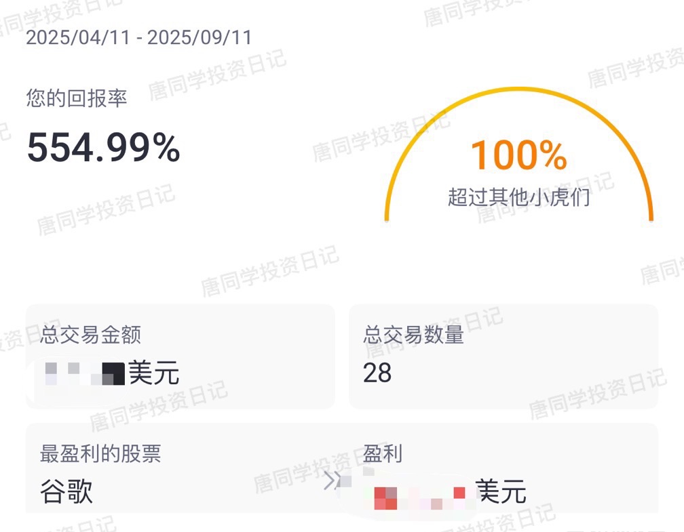
Task: Click the orange 100% gauge value
Action: pyautogui.click(x=518, y=155)
